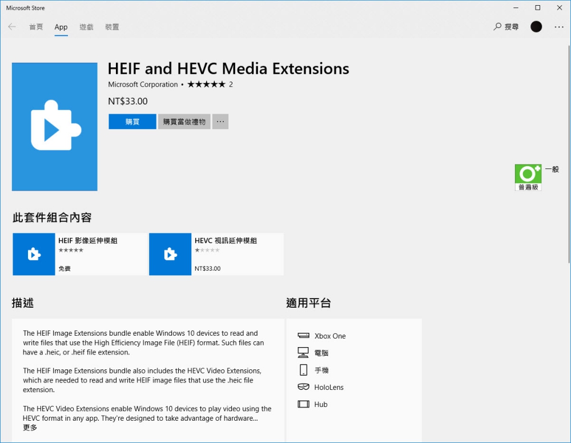Viewport: 571px width, 443px height.
Task: Click the 普遍級 rating badge
Action: click(x=528, y=178)
